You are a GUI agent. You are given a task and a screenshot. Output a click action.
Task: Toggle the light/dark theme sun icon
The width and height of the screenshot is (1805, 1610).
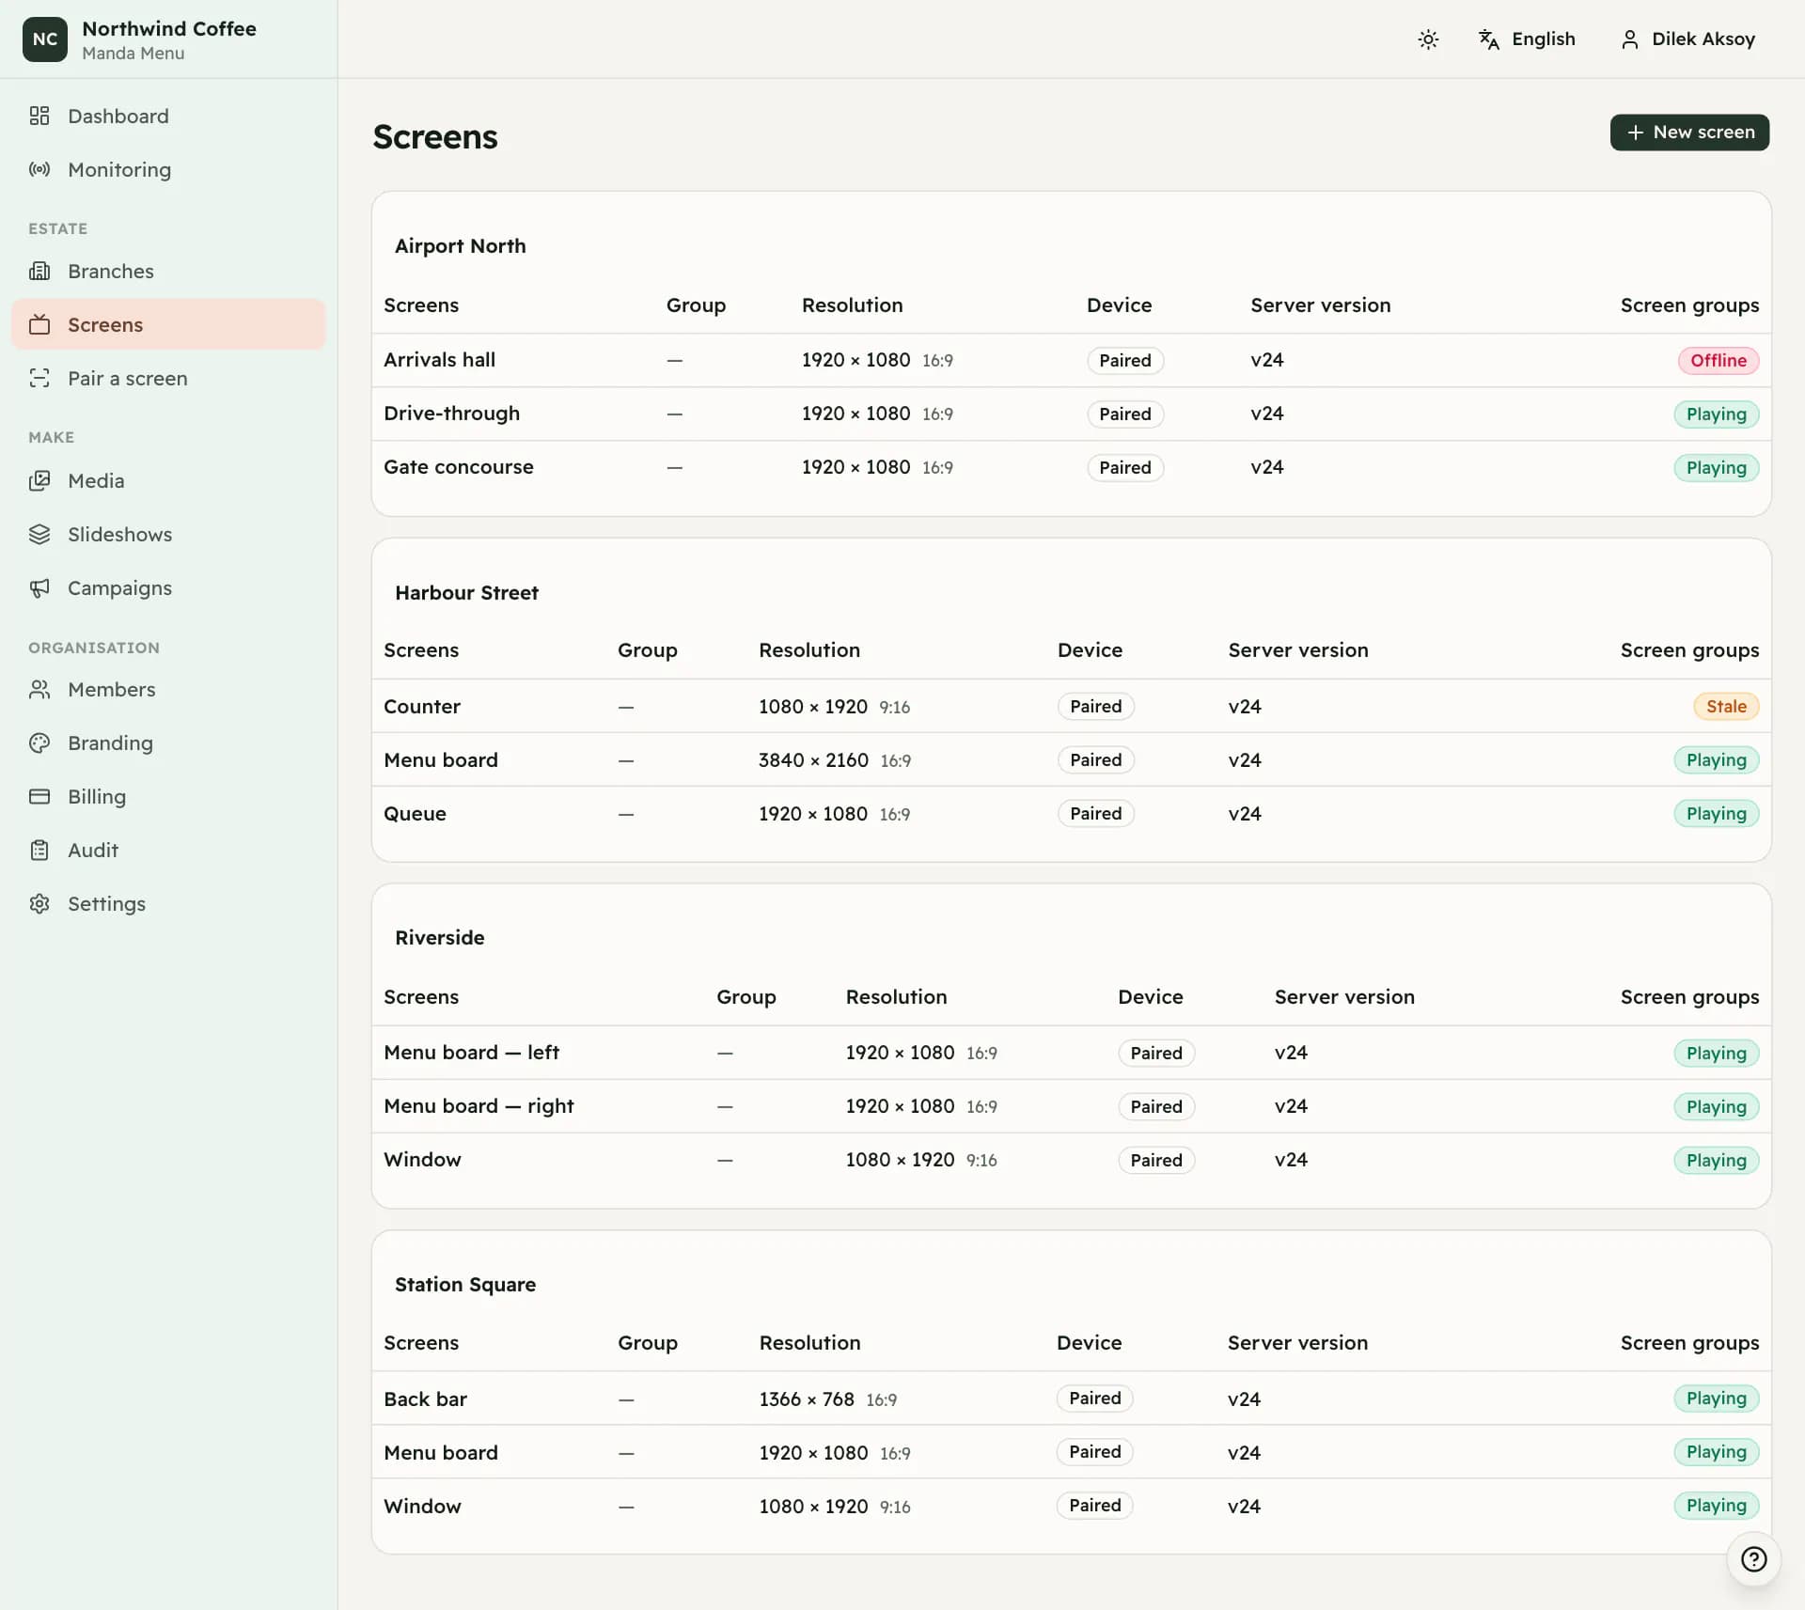tap(1428, 39)
